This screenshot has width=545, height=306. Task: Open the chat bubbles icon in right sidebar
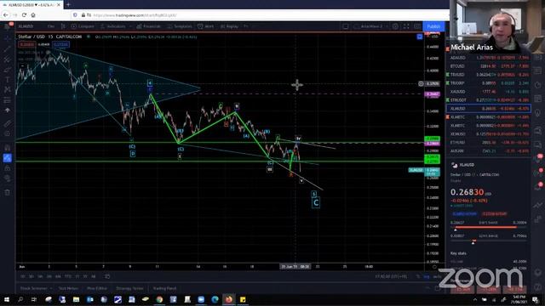tap(538, 130)
